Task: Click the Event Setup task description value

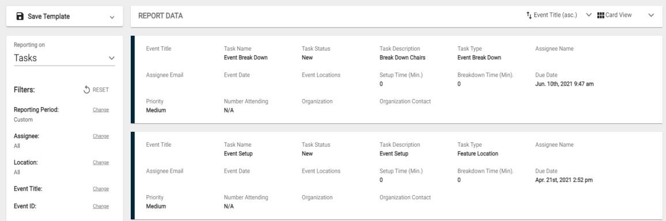Action: (393, 154)
